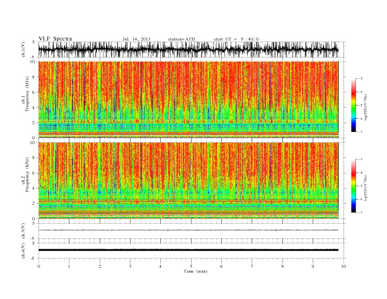Click the ch.1 'Frequency (kHz)' axis label
Image resolution: width=387 pixels, height=299 pixels.
click(x=27, y=93)
